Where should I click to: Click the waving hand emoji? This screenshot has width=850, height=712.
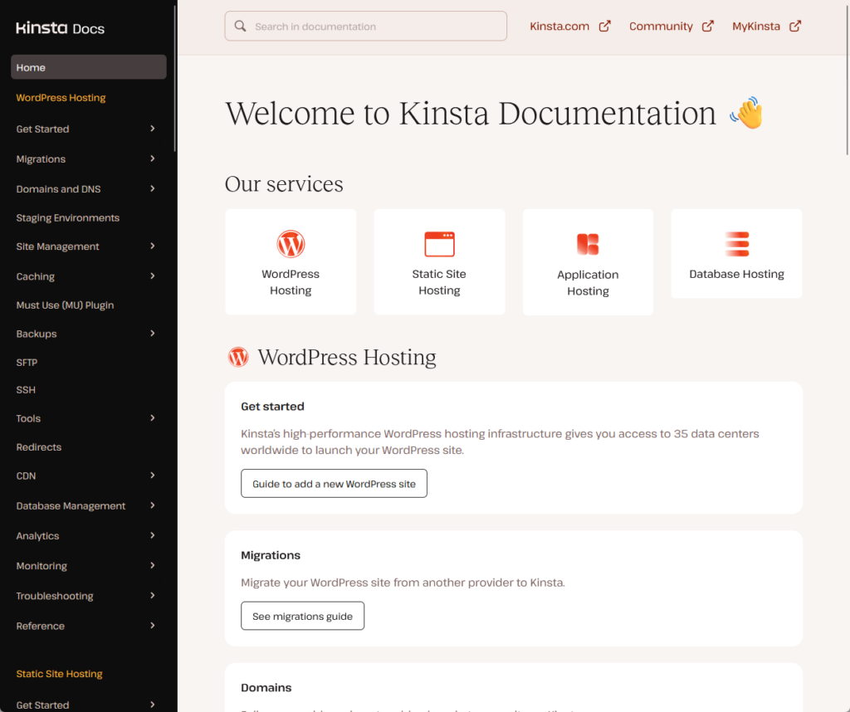click(746, 113)
